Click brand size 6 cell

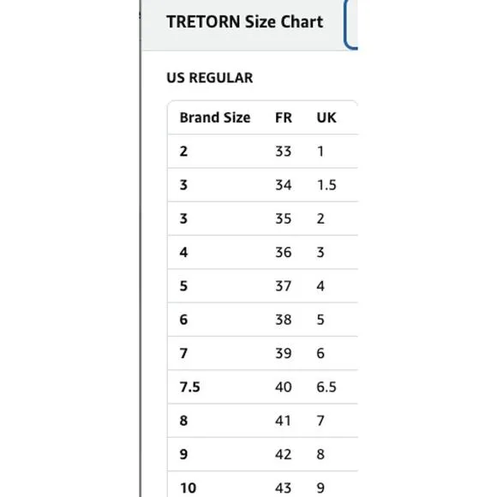point(183,320)
